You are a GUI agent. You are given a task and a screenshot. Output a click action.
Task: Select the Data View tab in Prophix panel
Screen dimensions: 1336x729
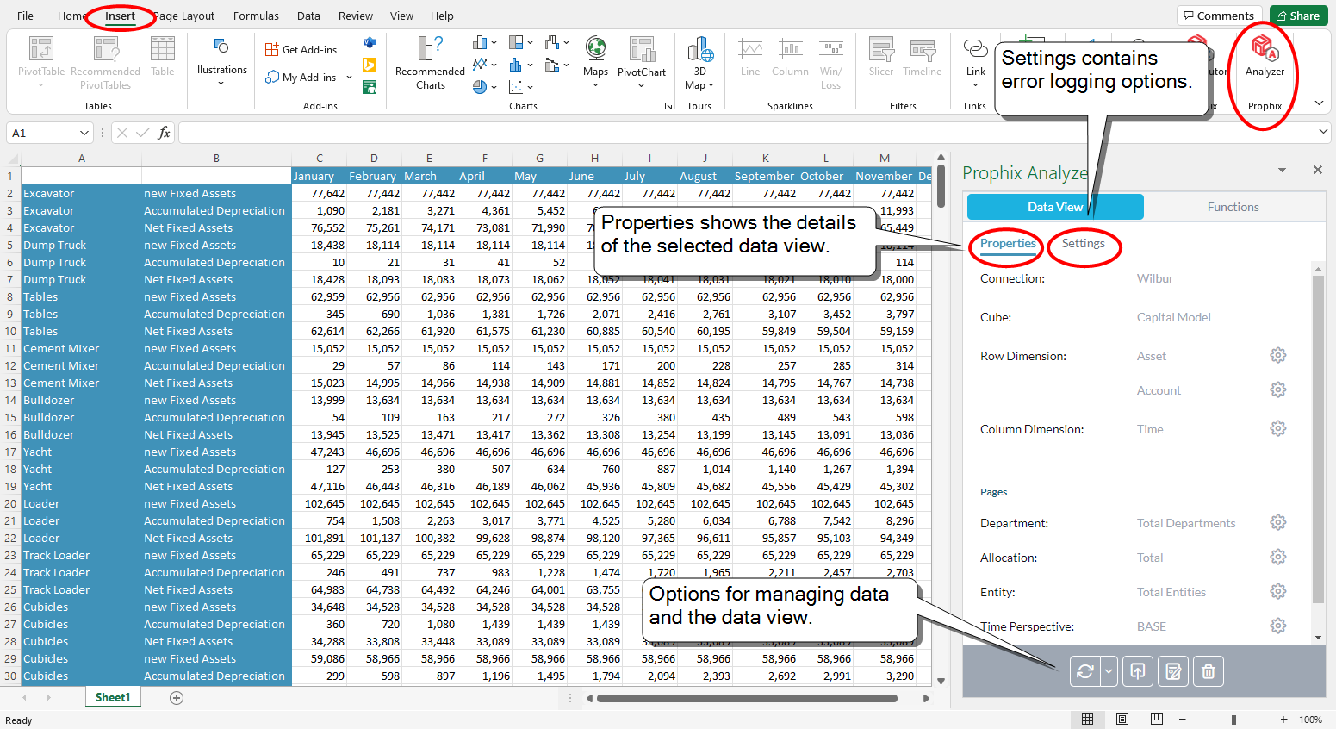tap(1055, 207)
